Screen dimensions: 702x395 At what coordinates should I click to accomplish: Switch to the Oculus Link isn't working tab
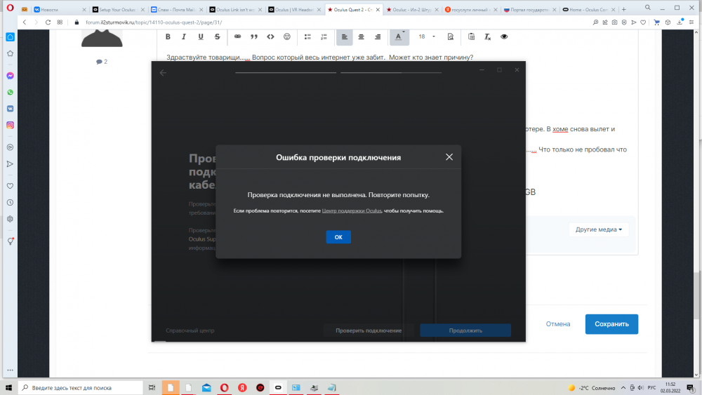[x=235, y=9]
